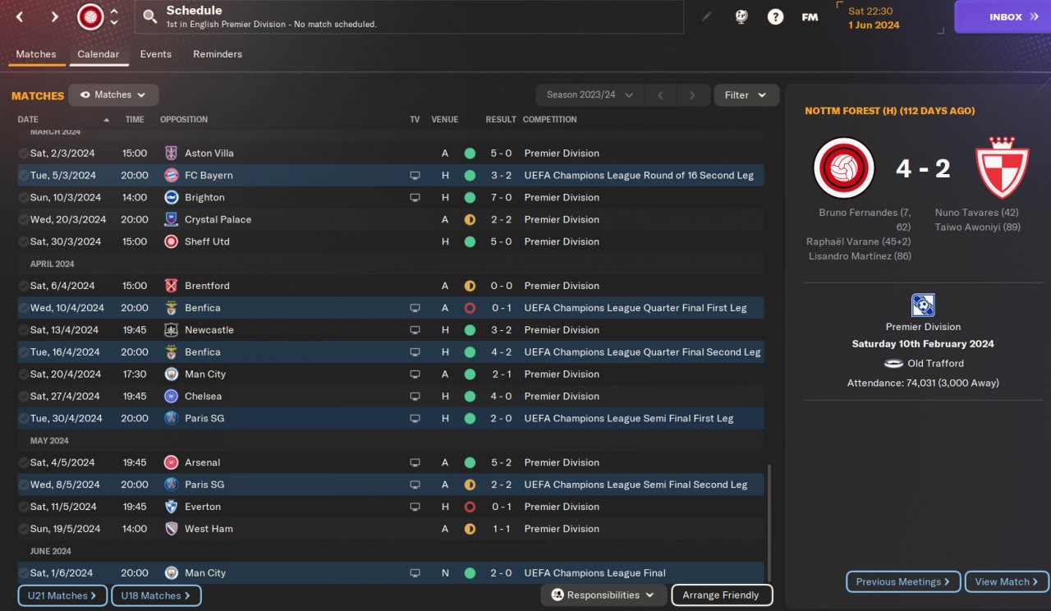This screenshot has height=611, width=1051.
Task: Open the Responsibilities dropdown
Action: click(x=603, y=595)
